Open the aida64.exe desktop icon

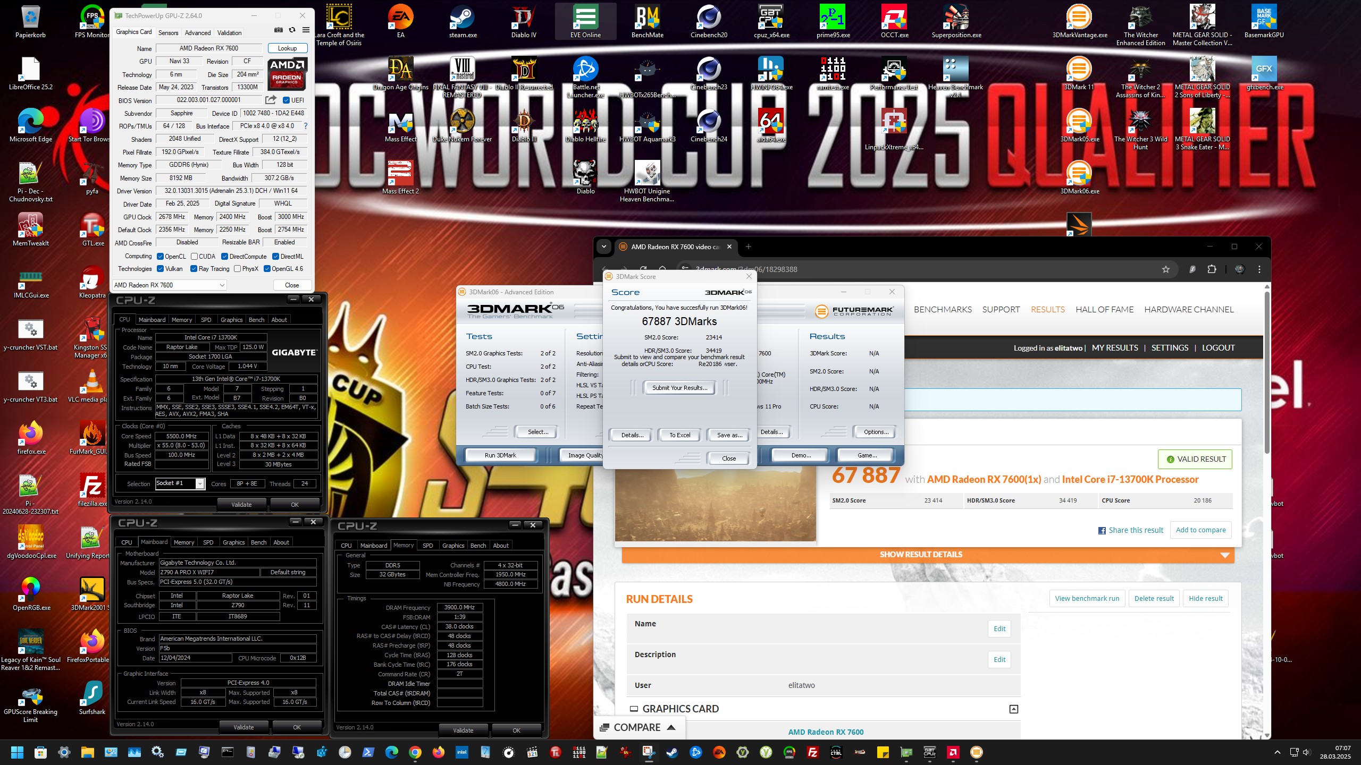tap(771, 126)
